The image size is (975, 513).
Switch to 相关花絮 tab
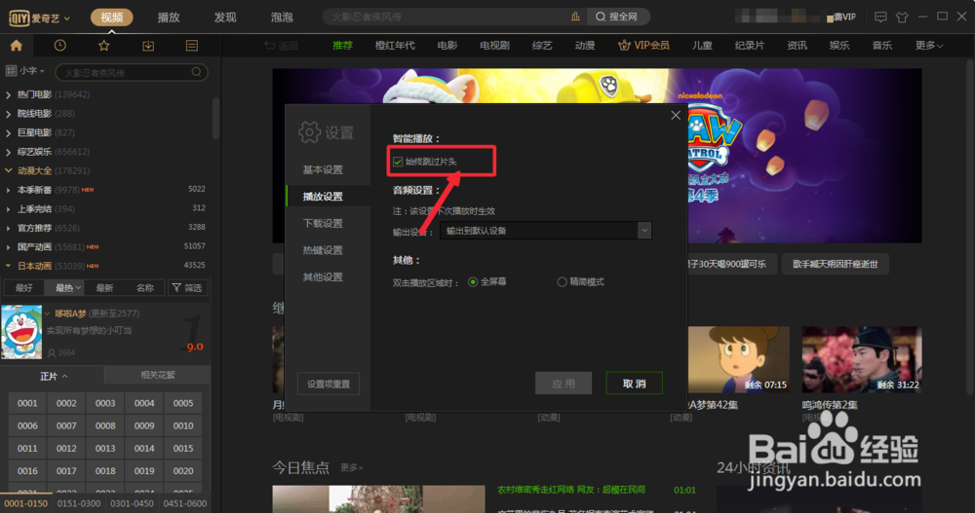[x=157, y=375]
